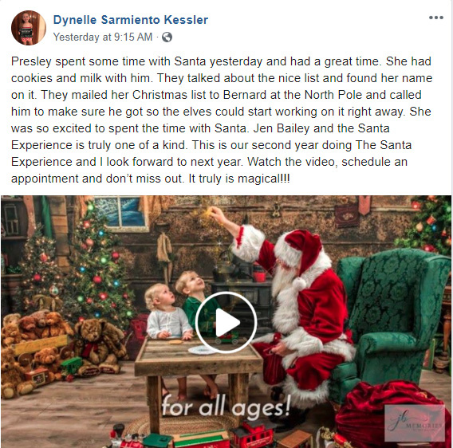Click the blue window in the video backdrop
This screenshot has height=448, width=453.
click(x=120, y=211)
